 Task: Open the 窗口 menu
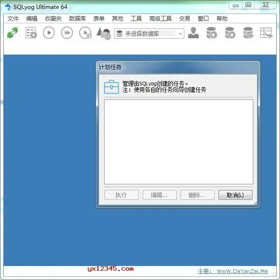pyautogui.click(x=203, y=18)
